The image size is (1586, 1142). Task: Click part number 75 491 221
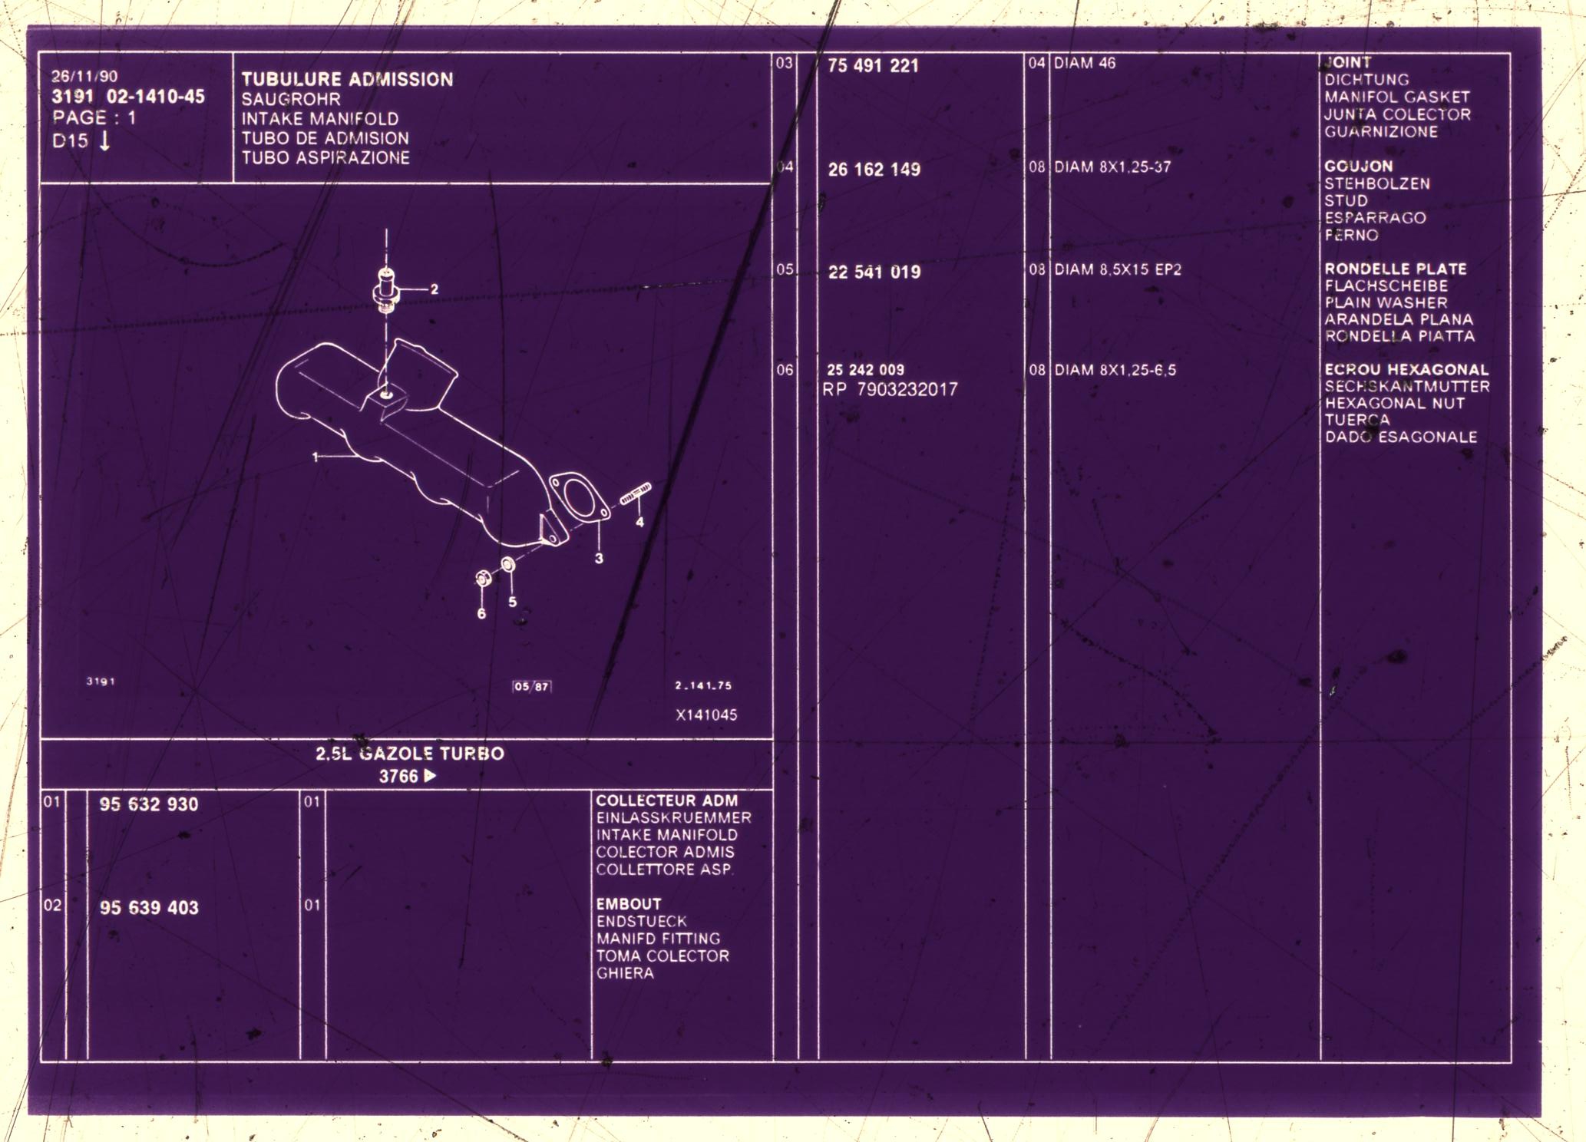pyautogui.click(x=873, y=66)
